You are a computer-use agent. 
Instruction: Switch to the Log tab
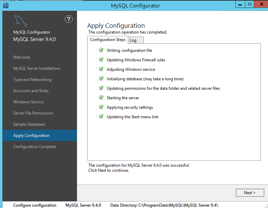[136, 40]
